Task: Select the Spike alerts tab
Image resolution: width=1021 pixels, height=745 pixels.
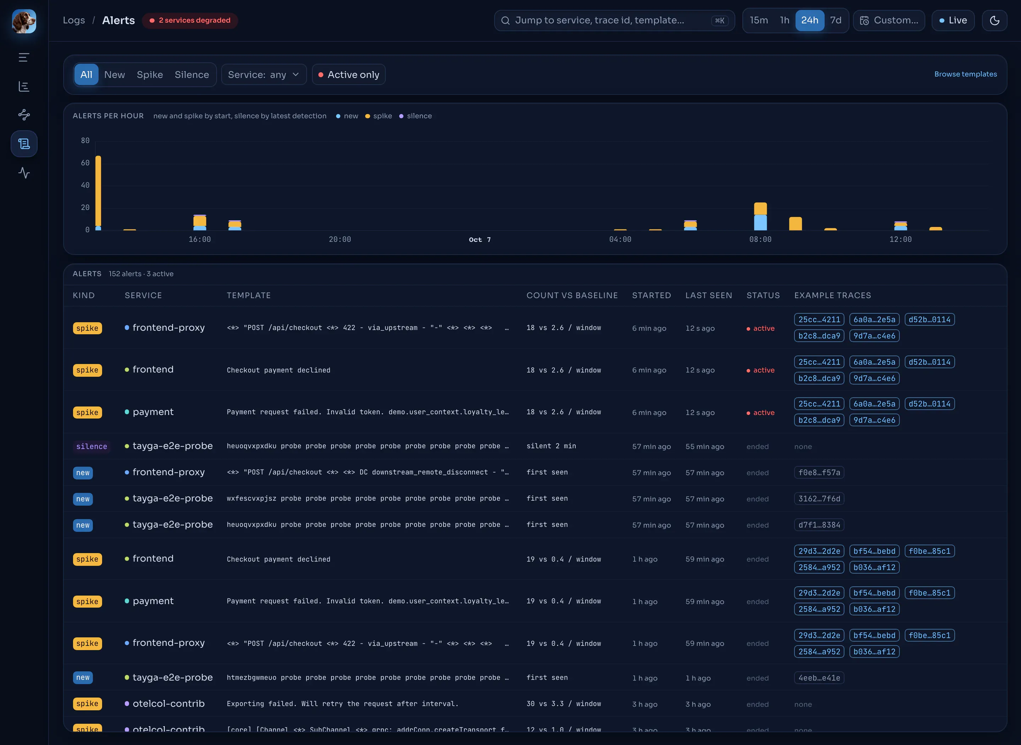Action: click(x=150, y=74)
